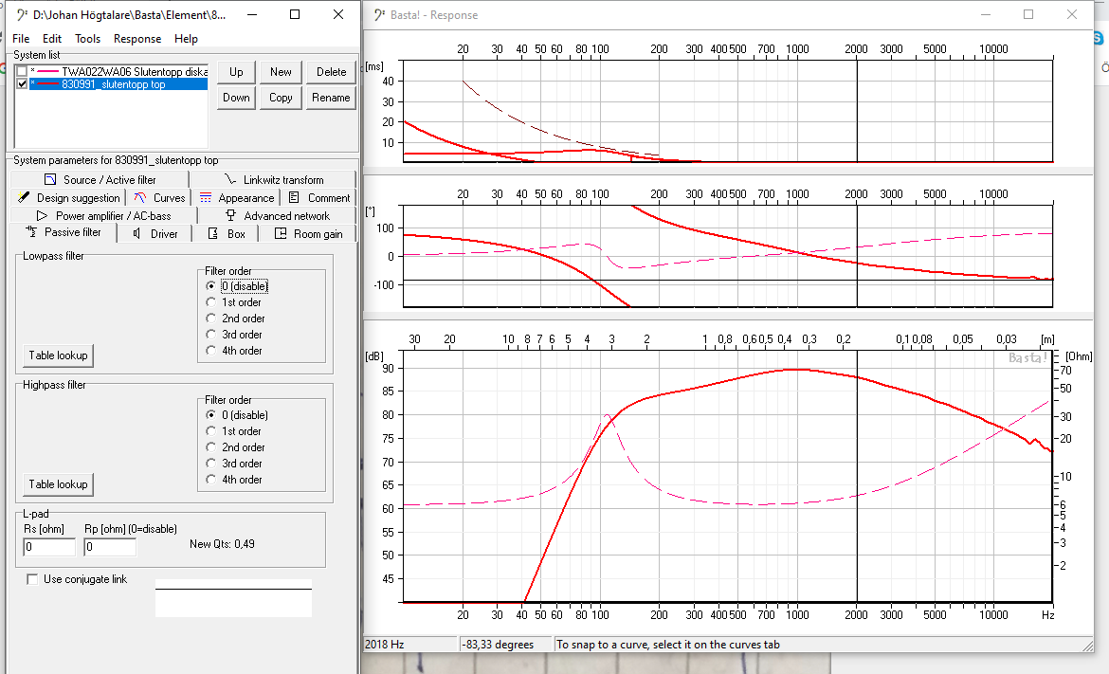Viewport: 1109px width, 674px height.
Task: Select TWA022WA06 Slutentopp in the system list
Action: tap(118, 71)
